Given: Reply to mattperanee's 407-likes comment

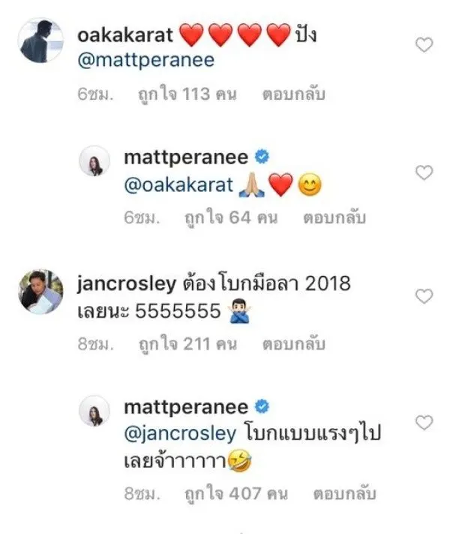Looking at the screenshot, I should (x=344, y=493).
